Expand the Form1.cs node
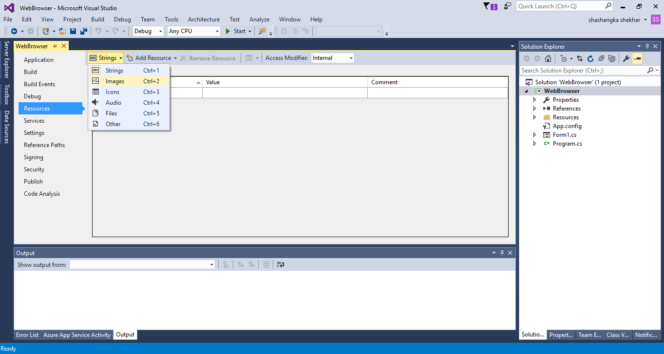Image resolution: width=664 pixels, height=354 pixels. click(x=534, y=135)
